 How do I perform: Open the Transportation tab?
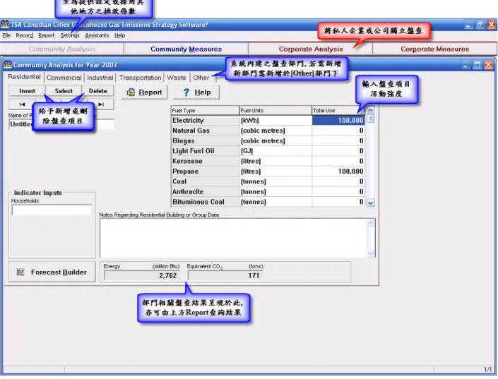point(140,78)
